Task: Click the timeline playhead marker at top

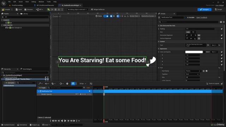Action: [x=103, y=87]
